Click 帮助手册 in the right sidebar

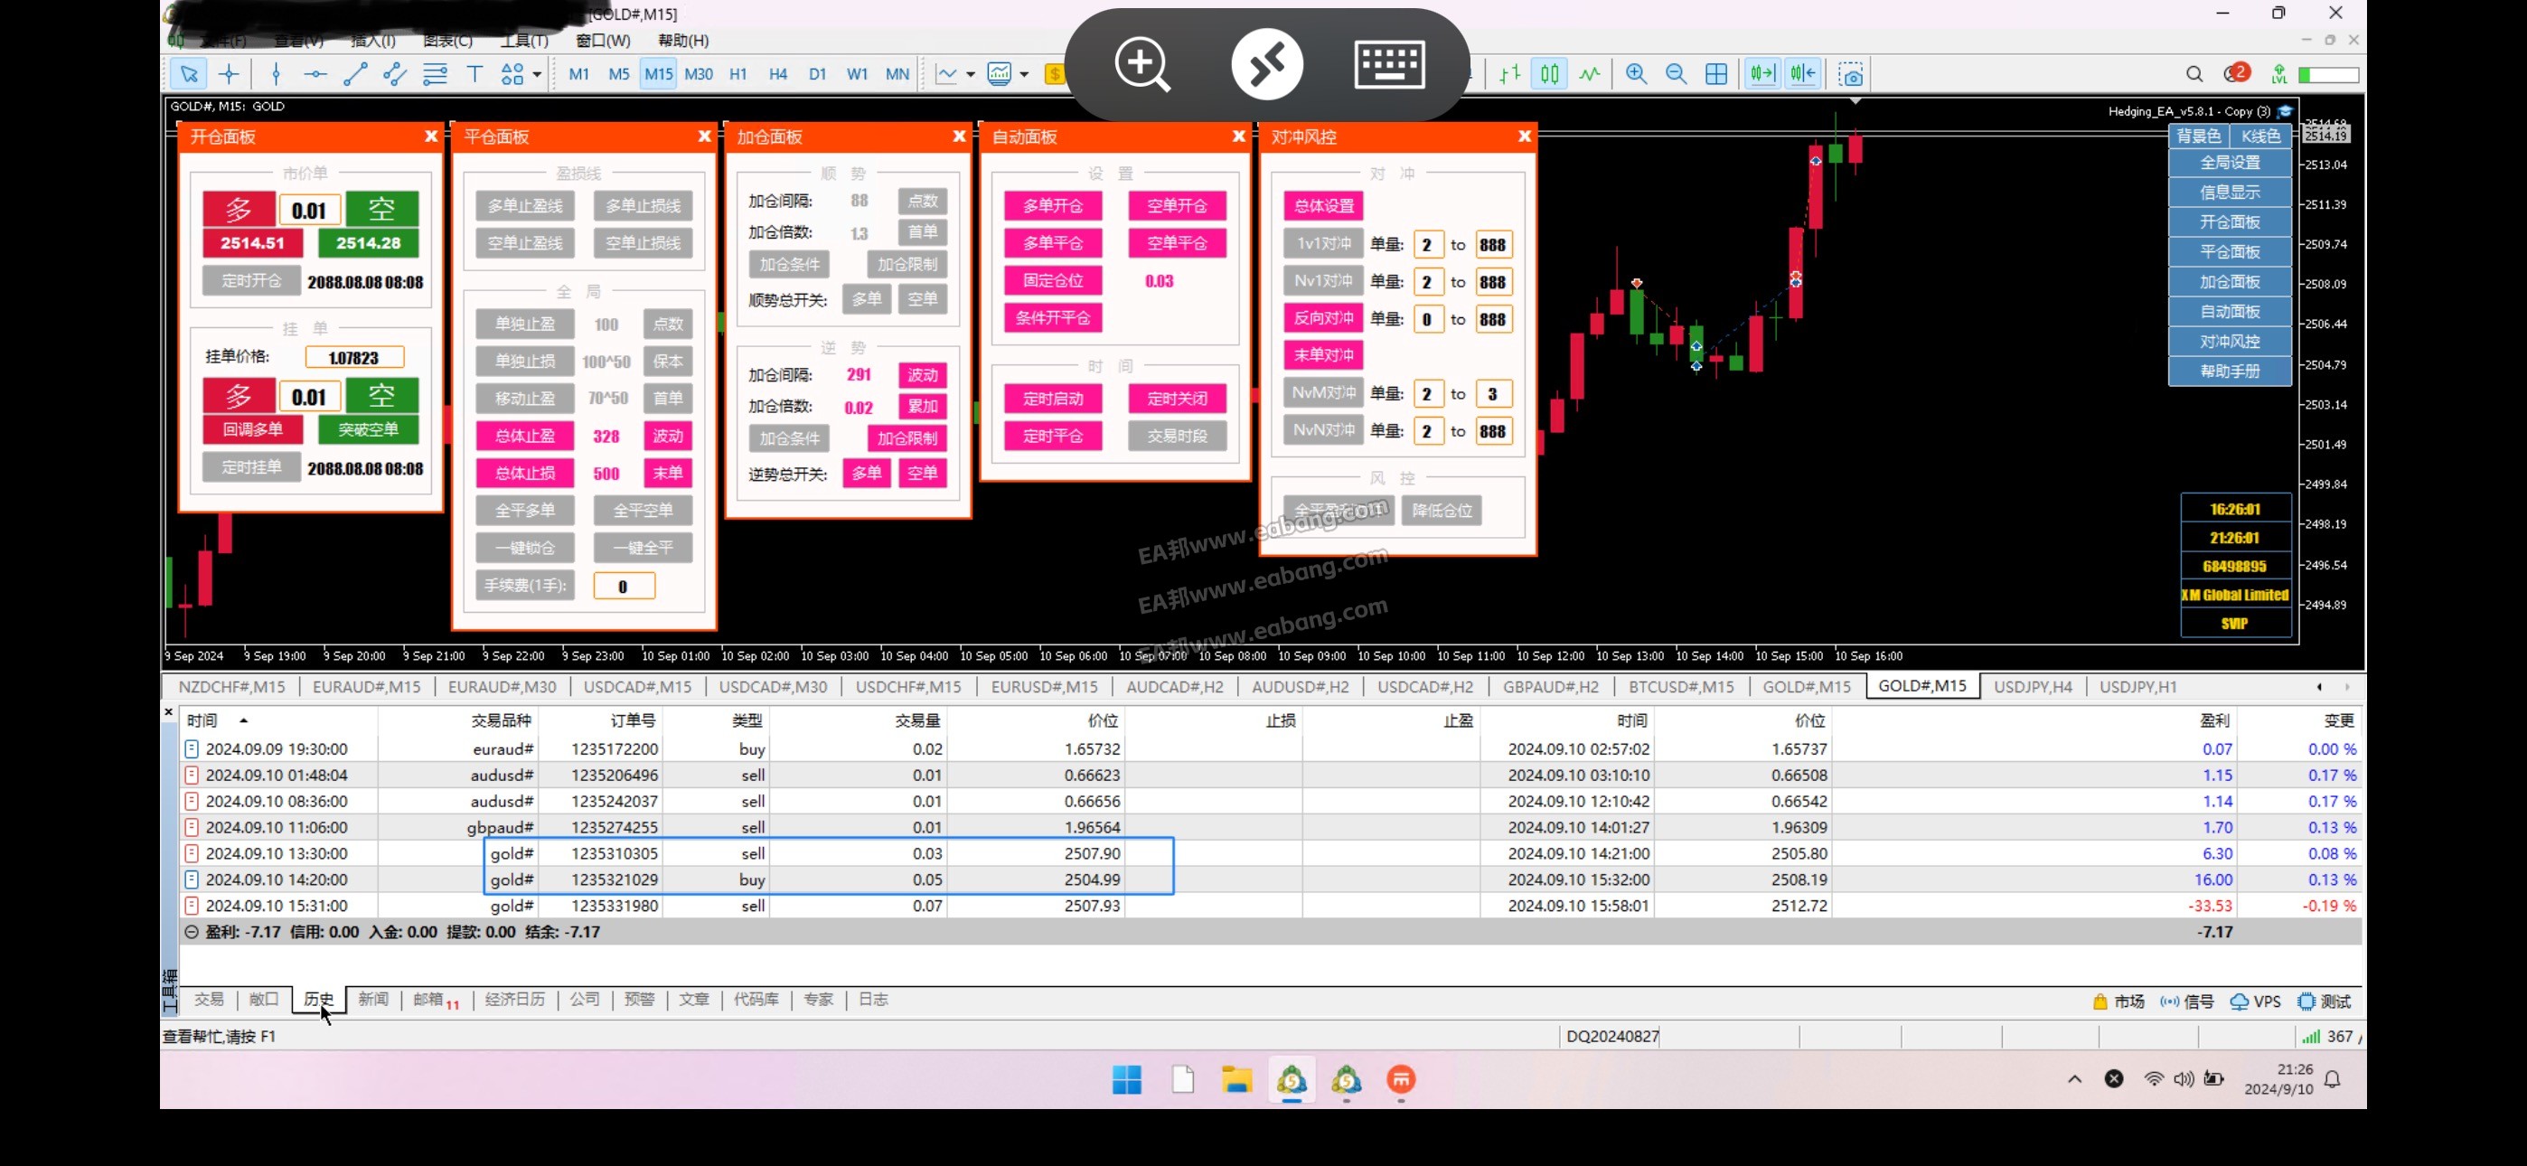pos(2230,371)
